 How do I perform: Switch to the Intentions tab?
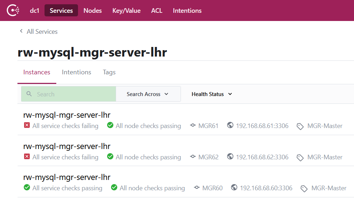tap(77, 72)
